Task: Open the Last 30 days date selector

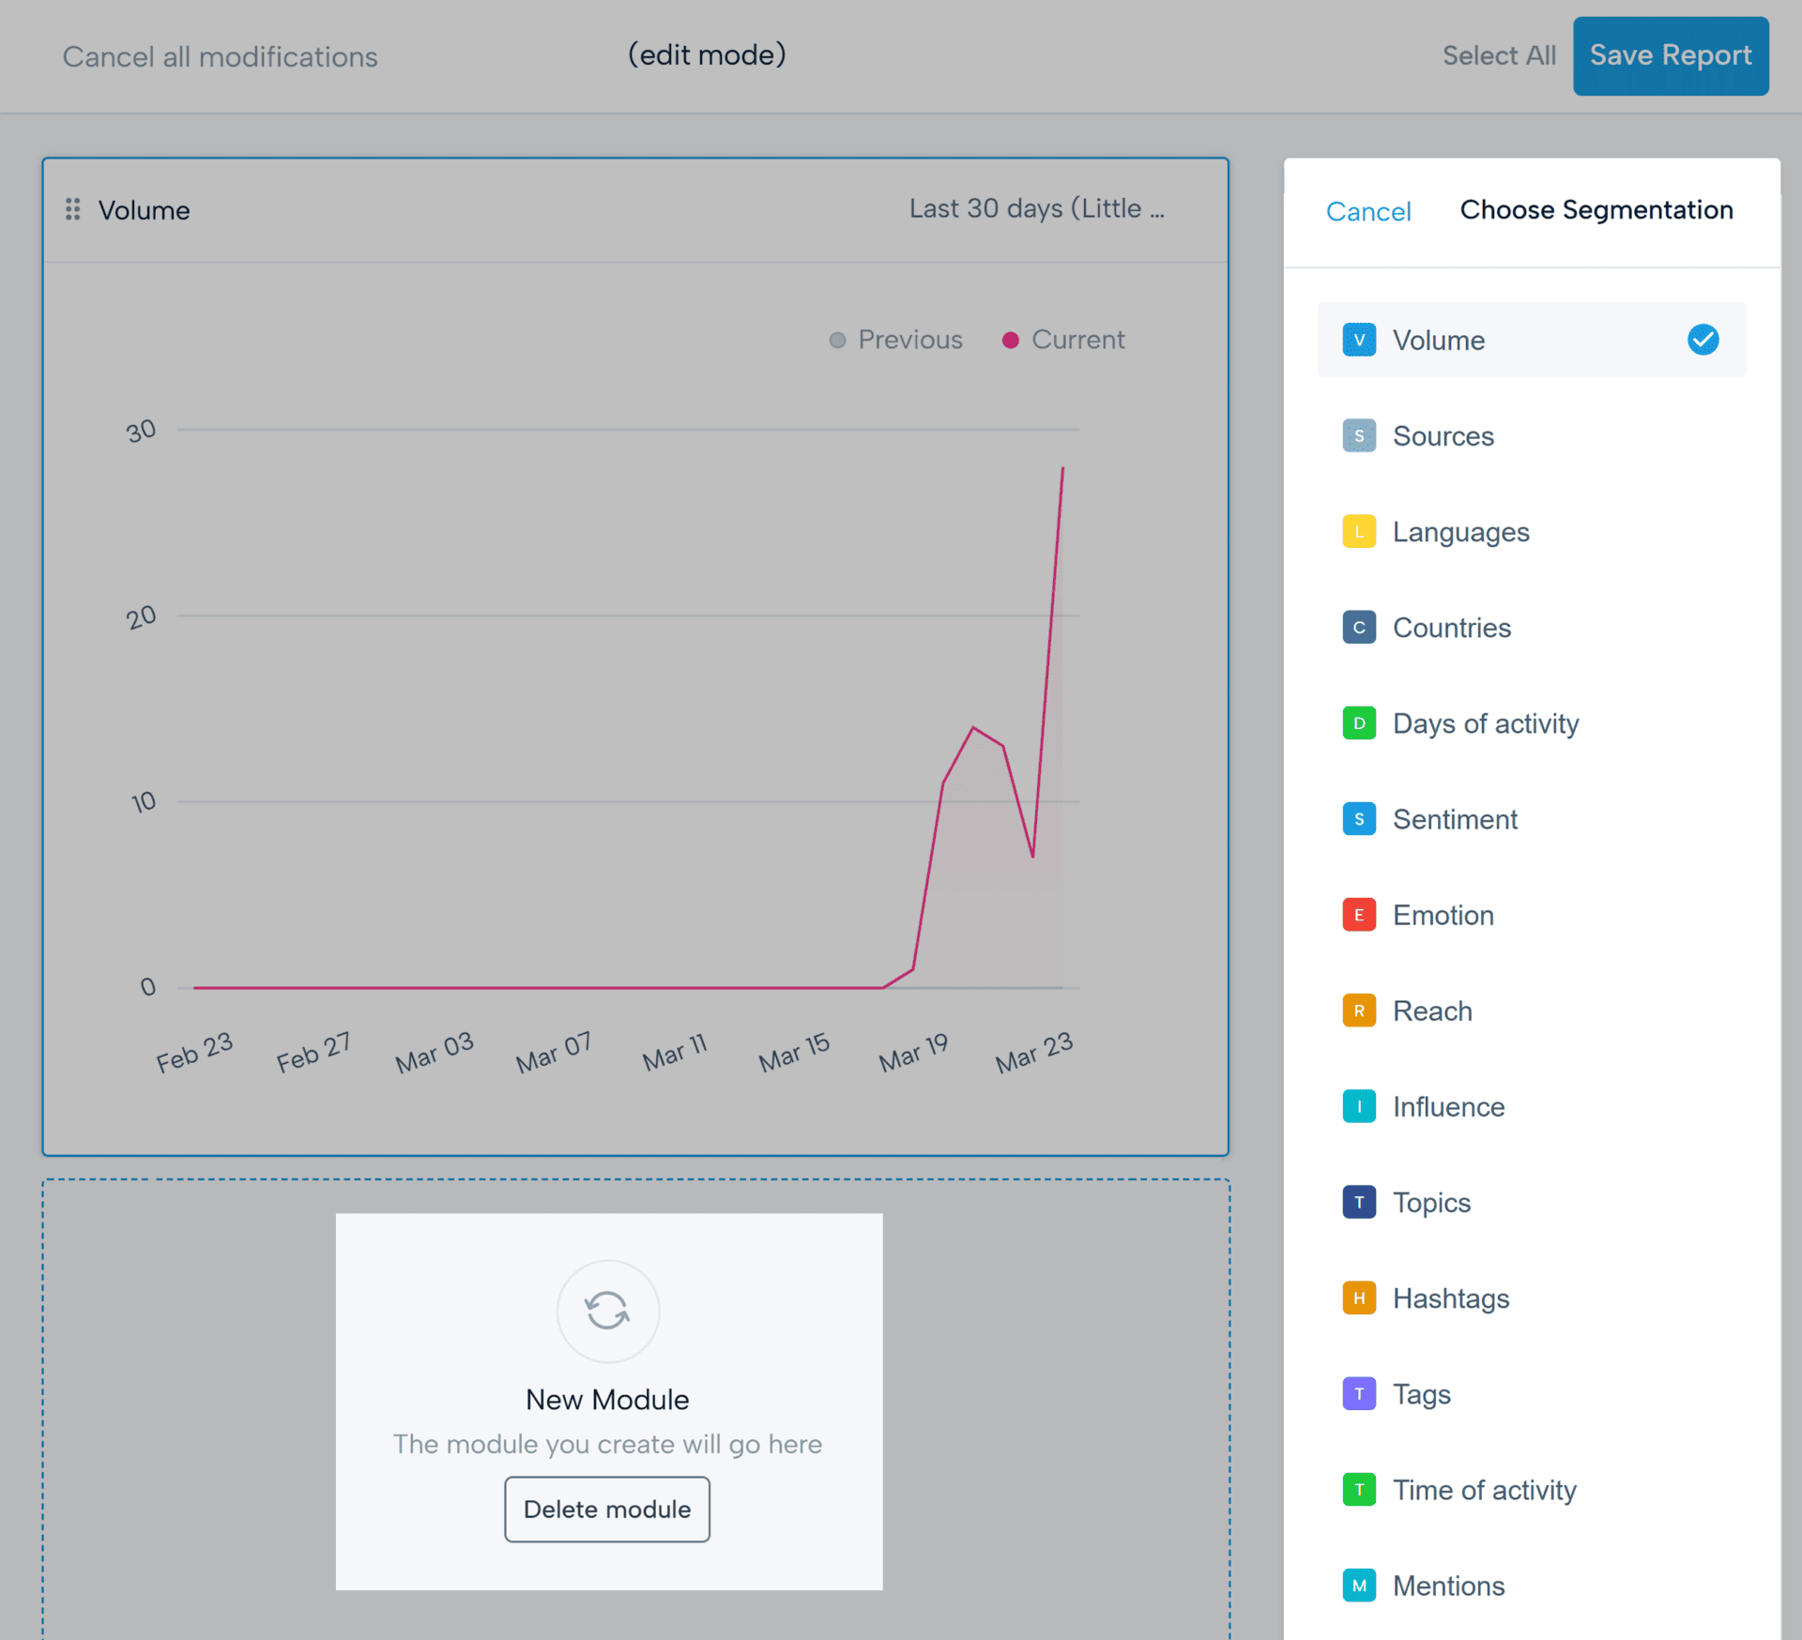Action: click(1036, 208)
